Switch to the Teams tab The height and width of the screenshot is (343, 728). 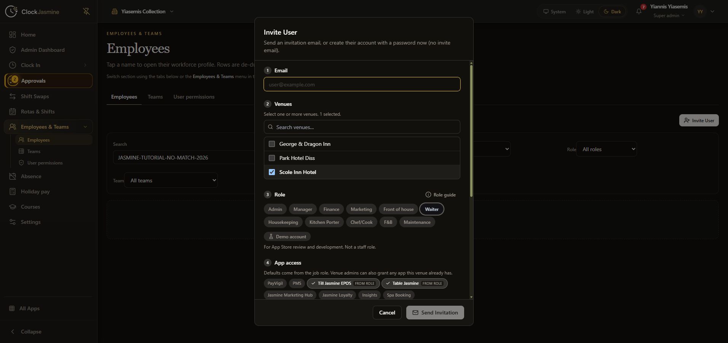(155, 97)
